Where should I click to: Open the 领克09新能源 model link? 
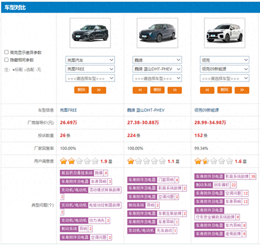coord(207,110)
